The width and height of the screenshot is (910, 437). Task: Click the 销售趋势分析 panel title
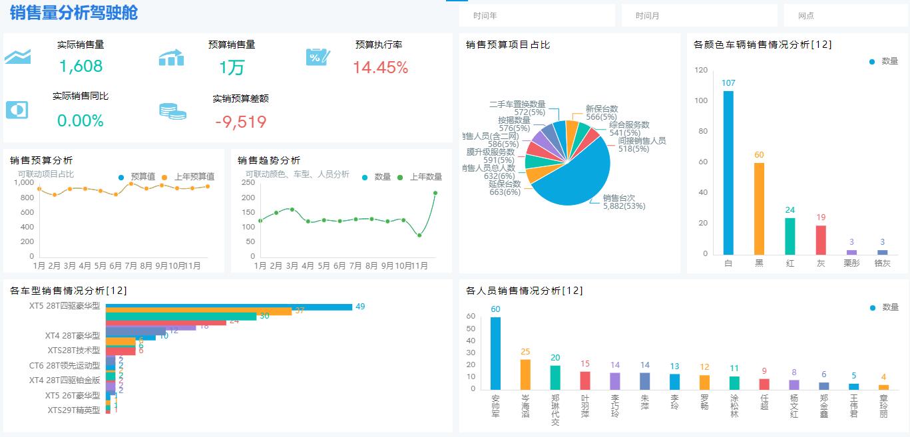269,160
